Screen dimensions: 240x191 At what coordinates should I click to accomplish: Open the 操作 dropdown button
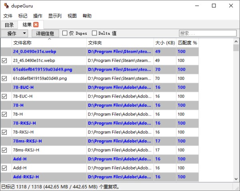pos(14,33)
